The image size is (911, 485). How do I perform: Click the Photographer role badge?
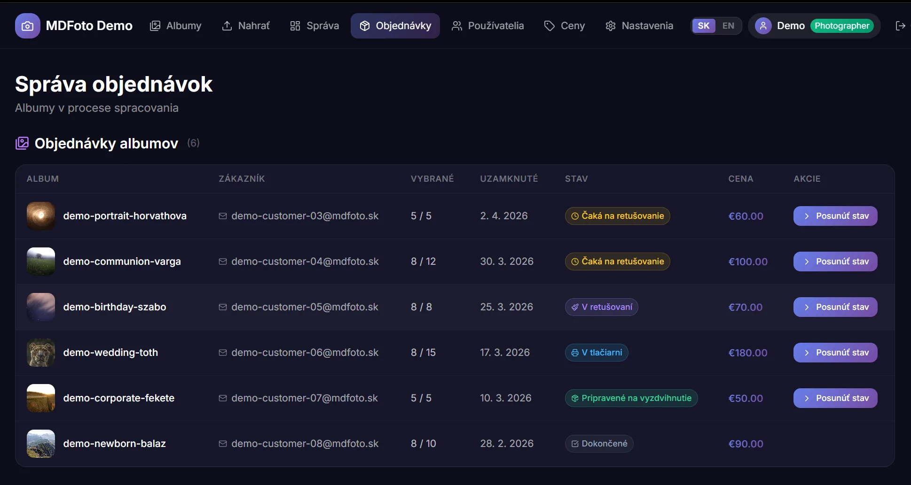(842, 26)
